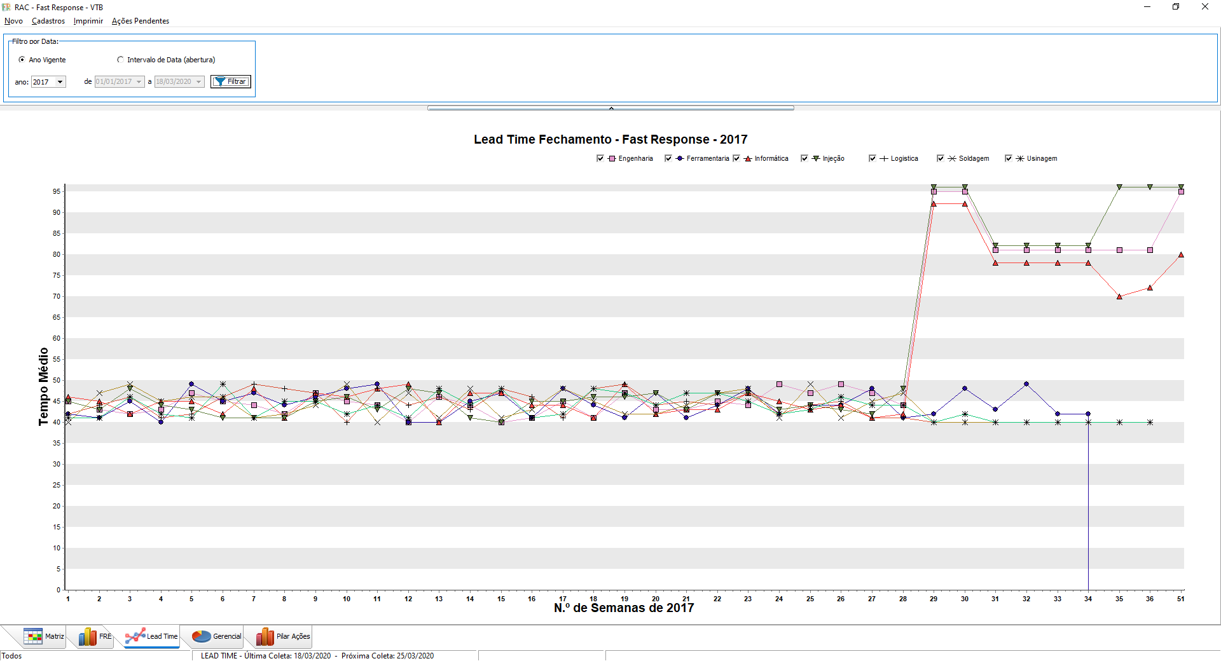Restore down the application window
Image resolution: width=1221 pixels, height=661 pixels.
1176,7
